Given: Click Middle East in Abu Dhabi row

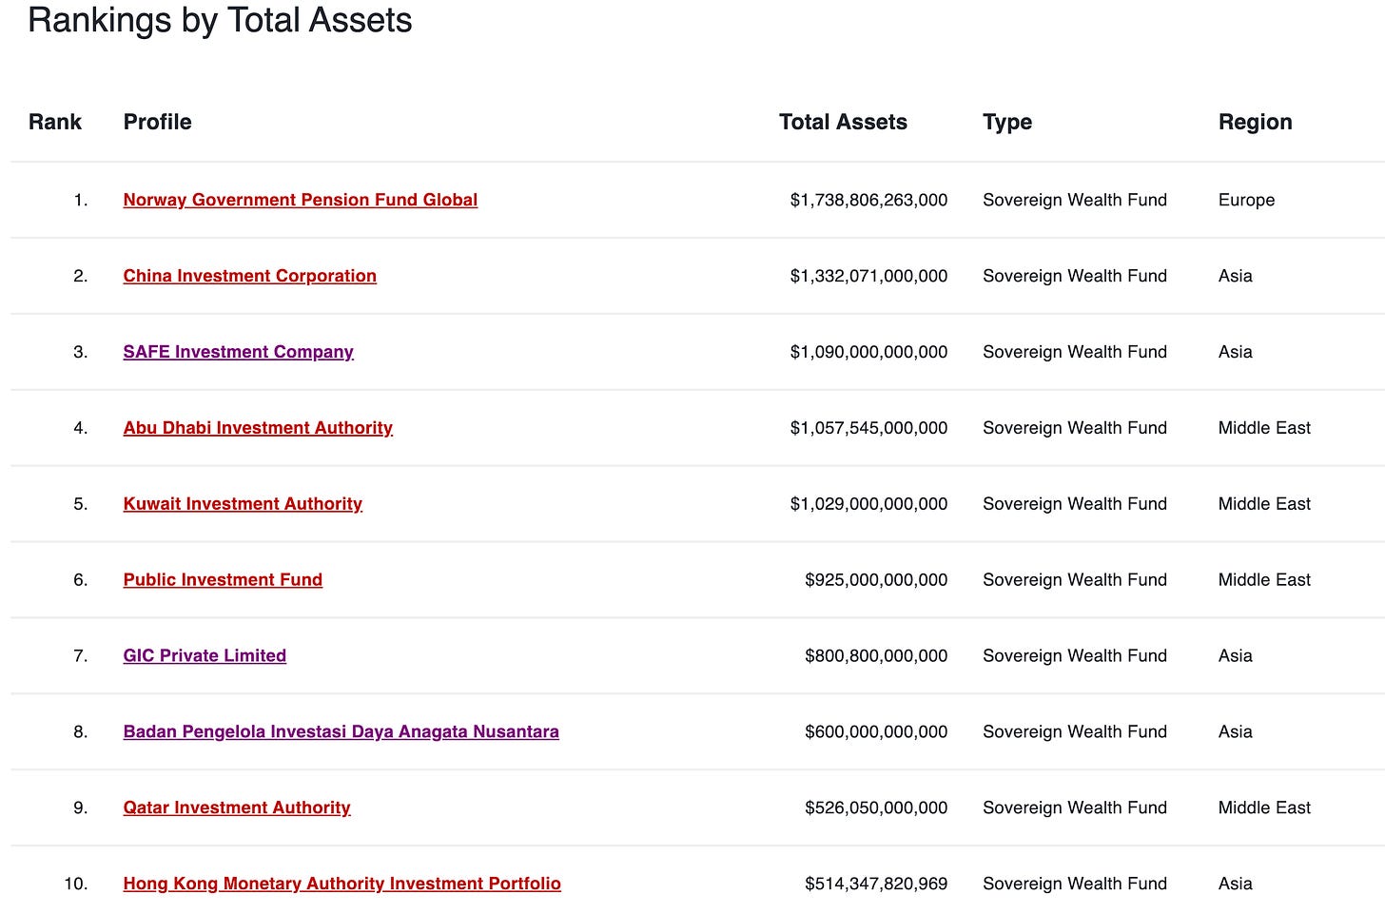Looking at the screenshot, I should (x=1264, y=428).
